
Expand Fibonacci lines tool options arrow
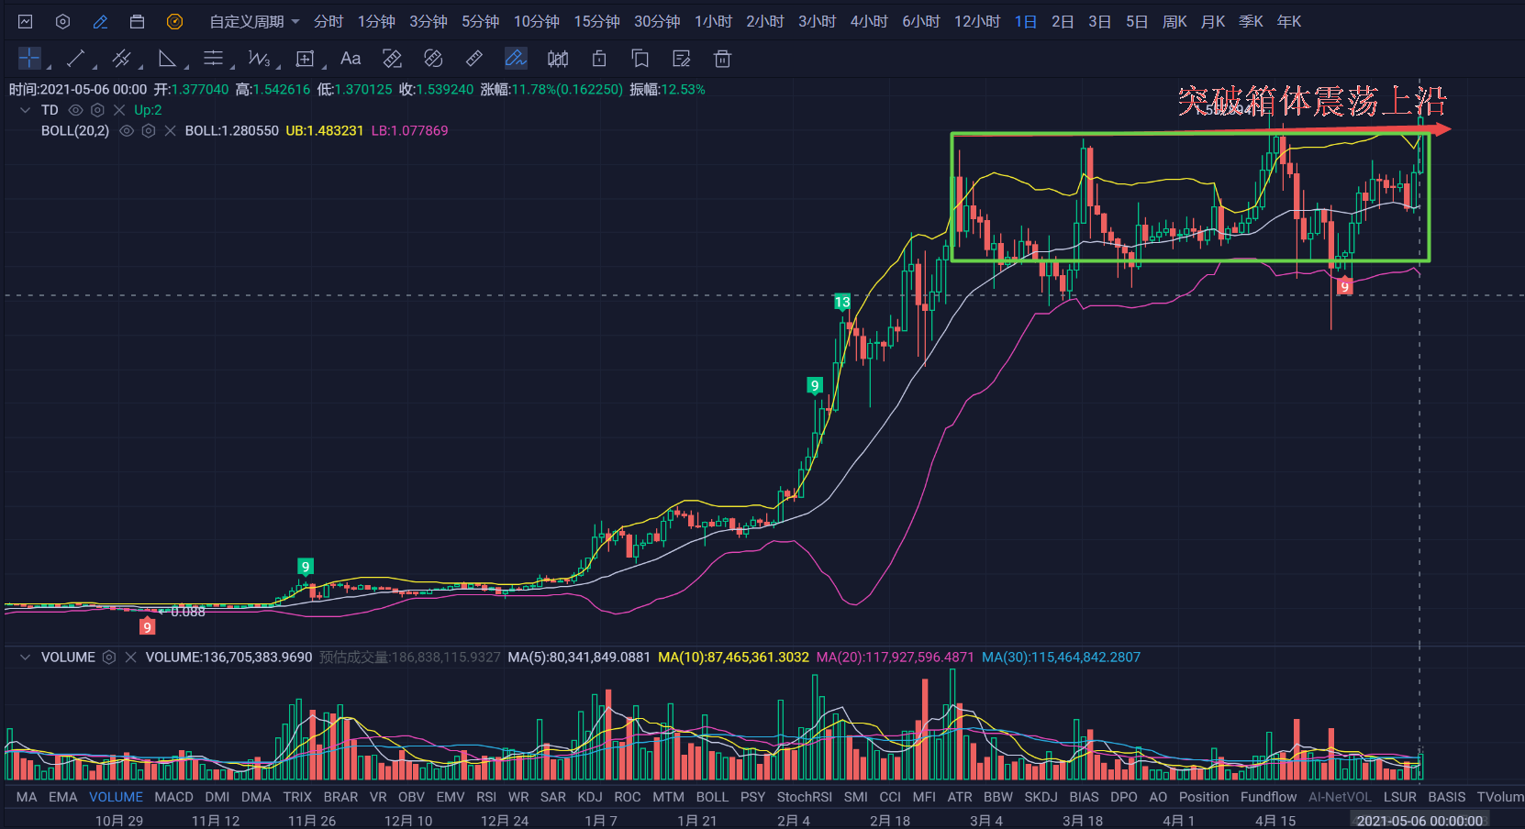coord(232,67)
